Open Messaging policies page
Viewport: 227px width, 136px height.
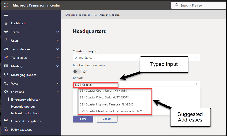24,75
